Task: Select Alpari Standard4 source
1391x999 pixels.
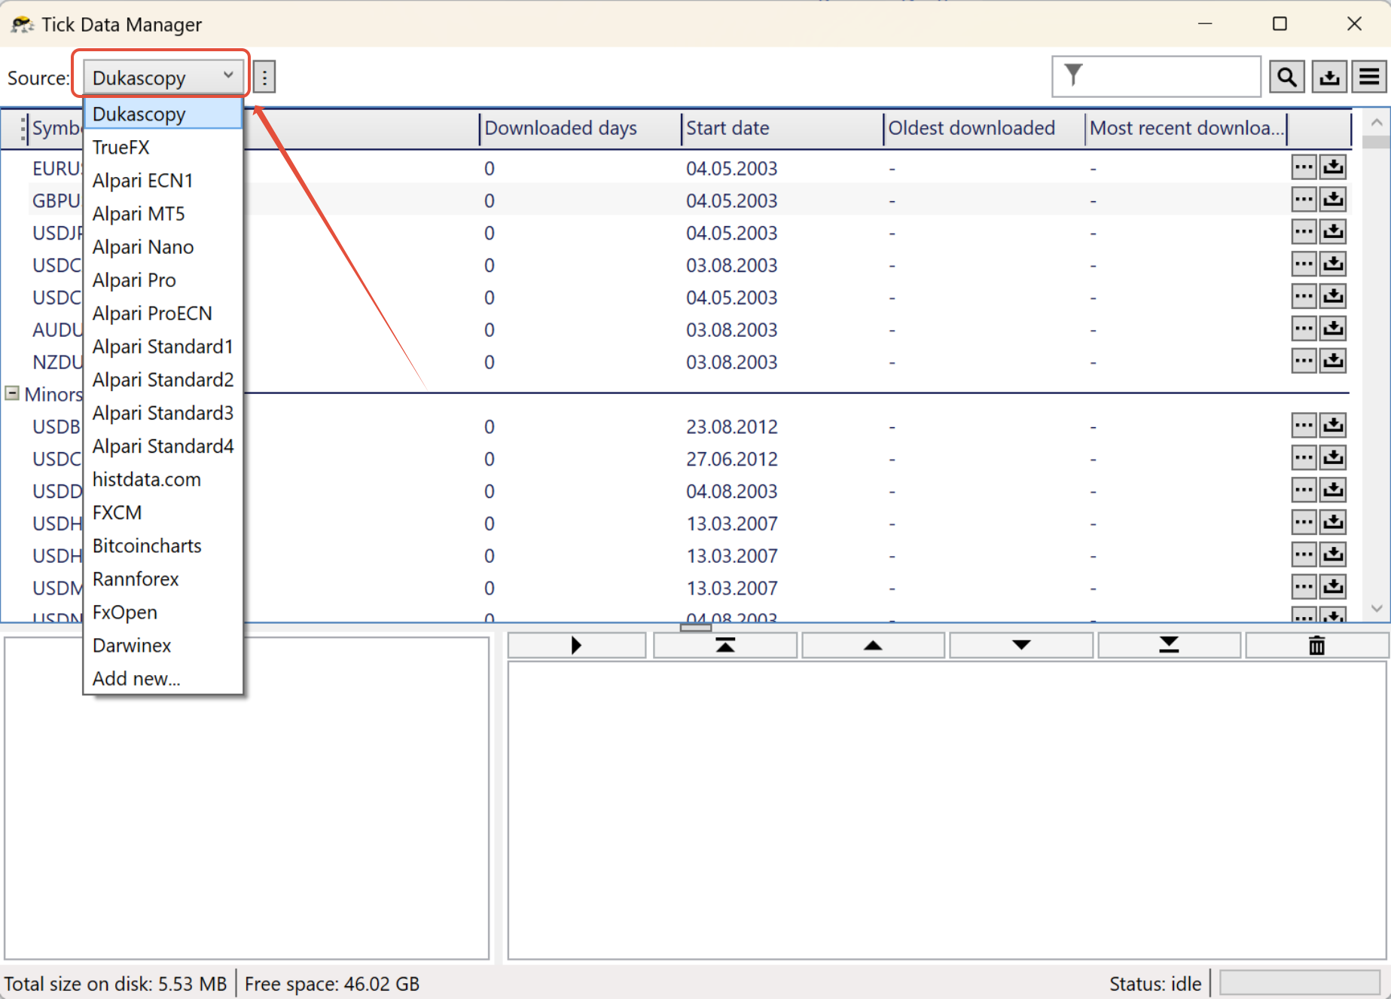Action: (163, 445)
